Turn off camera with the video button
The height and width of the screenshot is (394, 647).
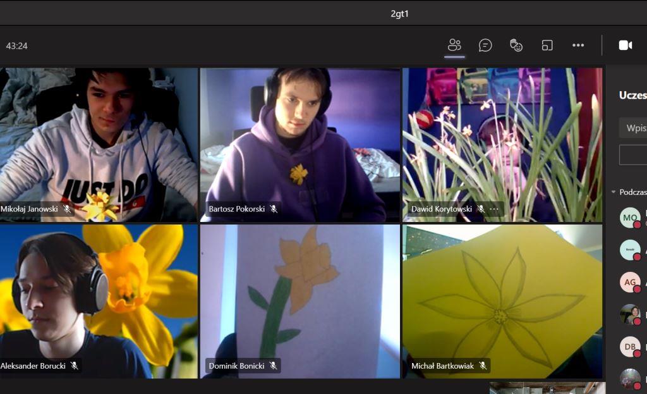(625, 45)
